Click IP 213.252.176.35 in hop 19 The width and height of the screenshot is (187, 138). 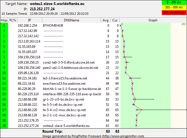pyautogui.click(x=28, y=121)
